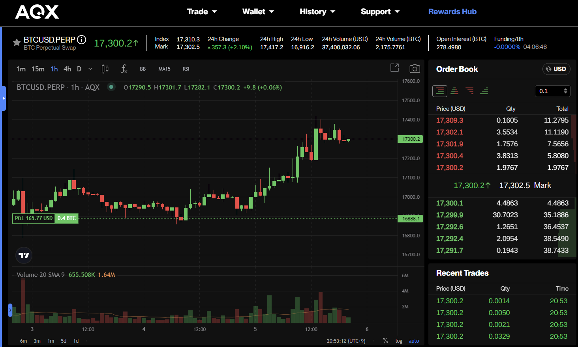Open the indicators fx menu
Image resolution: width=578 pixels, height=347 pixels.
pos(124,69)
